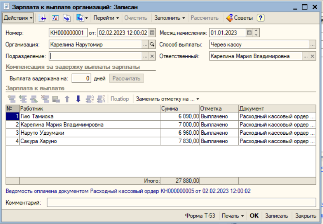Click the Отметка column header
The width and height of the screenshot is (323, 224).
[x=219, y=108]
